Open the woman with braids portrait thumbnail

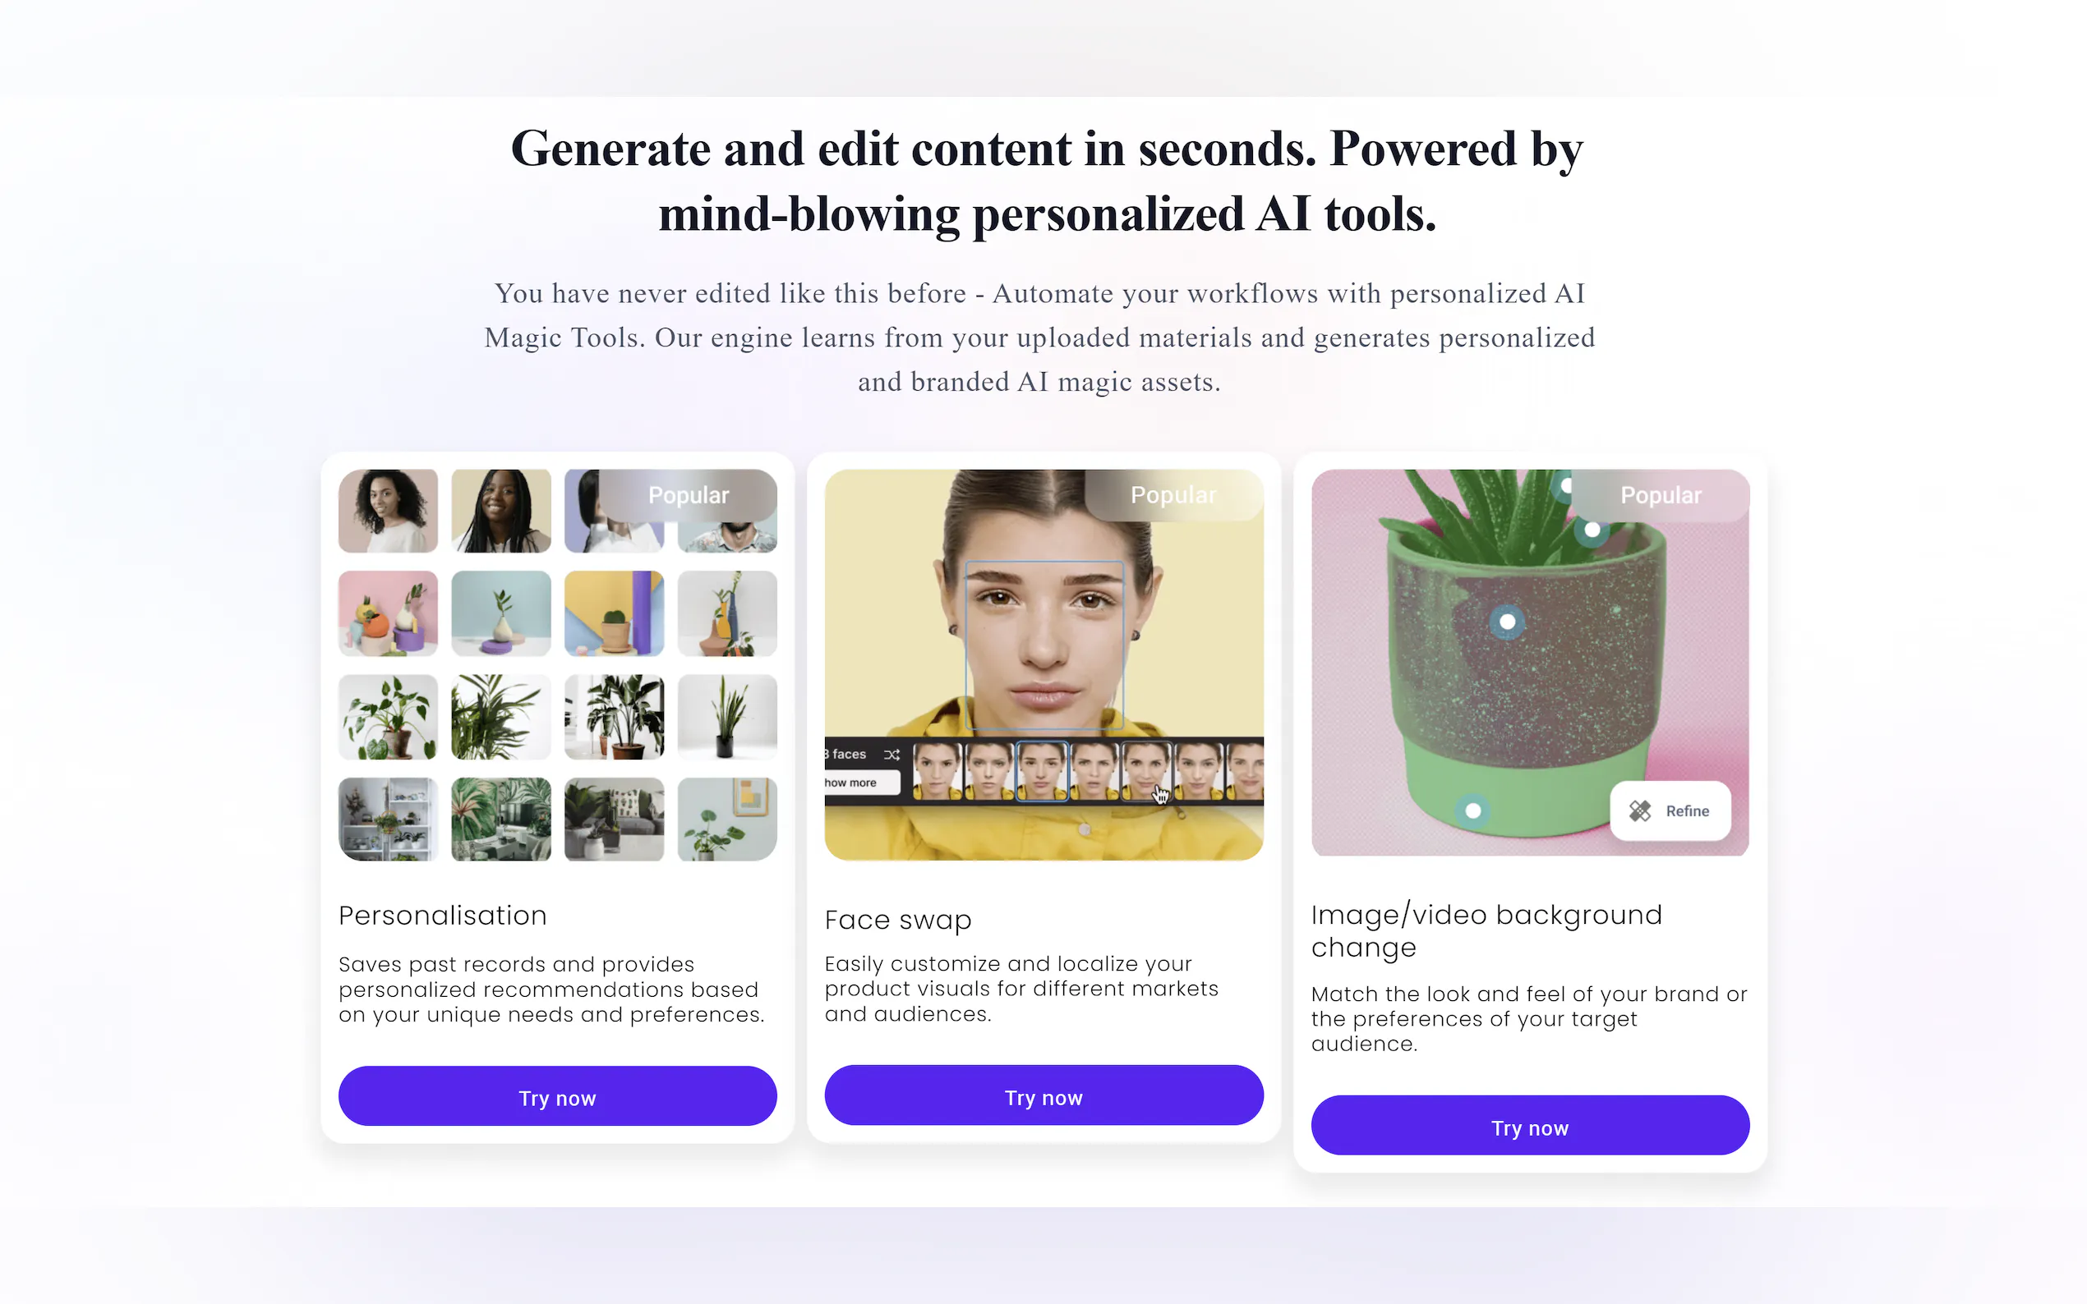click(x=500, y=512)
